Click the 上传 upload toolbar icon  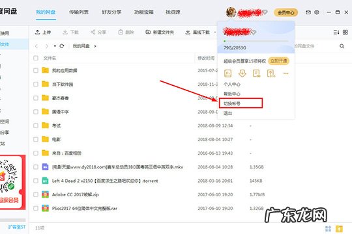pyautogui.click(x=38, y=32)
